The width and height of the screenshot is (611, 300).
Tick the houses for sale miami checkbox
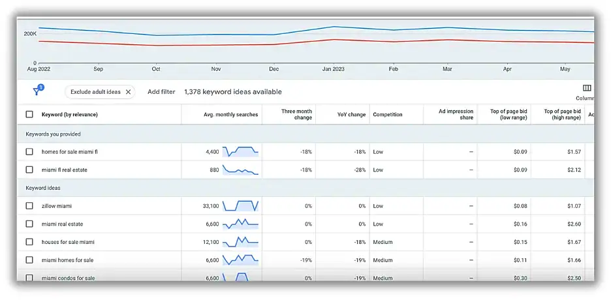click(x=29, y=242)
